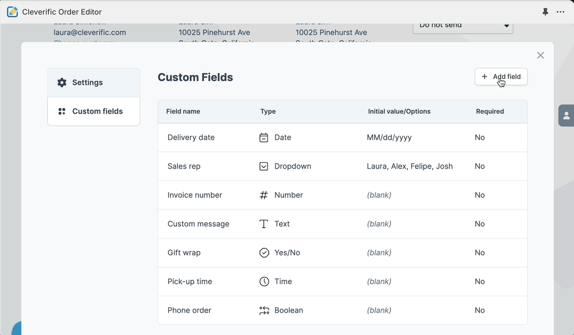This screenshot has height=335, width=574.
Task: Click Required 'No' in Pick-up time row
Action: pos(480,282)
